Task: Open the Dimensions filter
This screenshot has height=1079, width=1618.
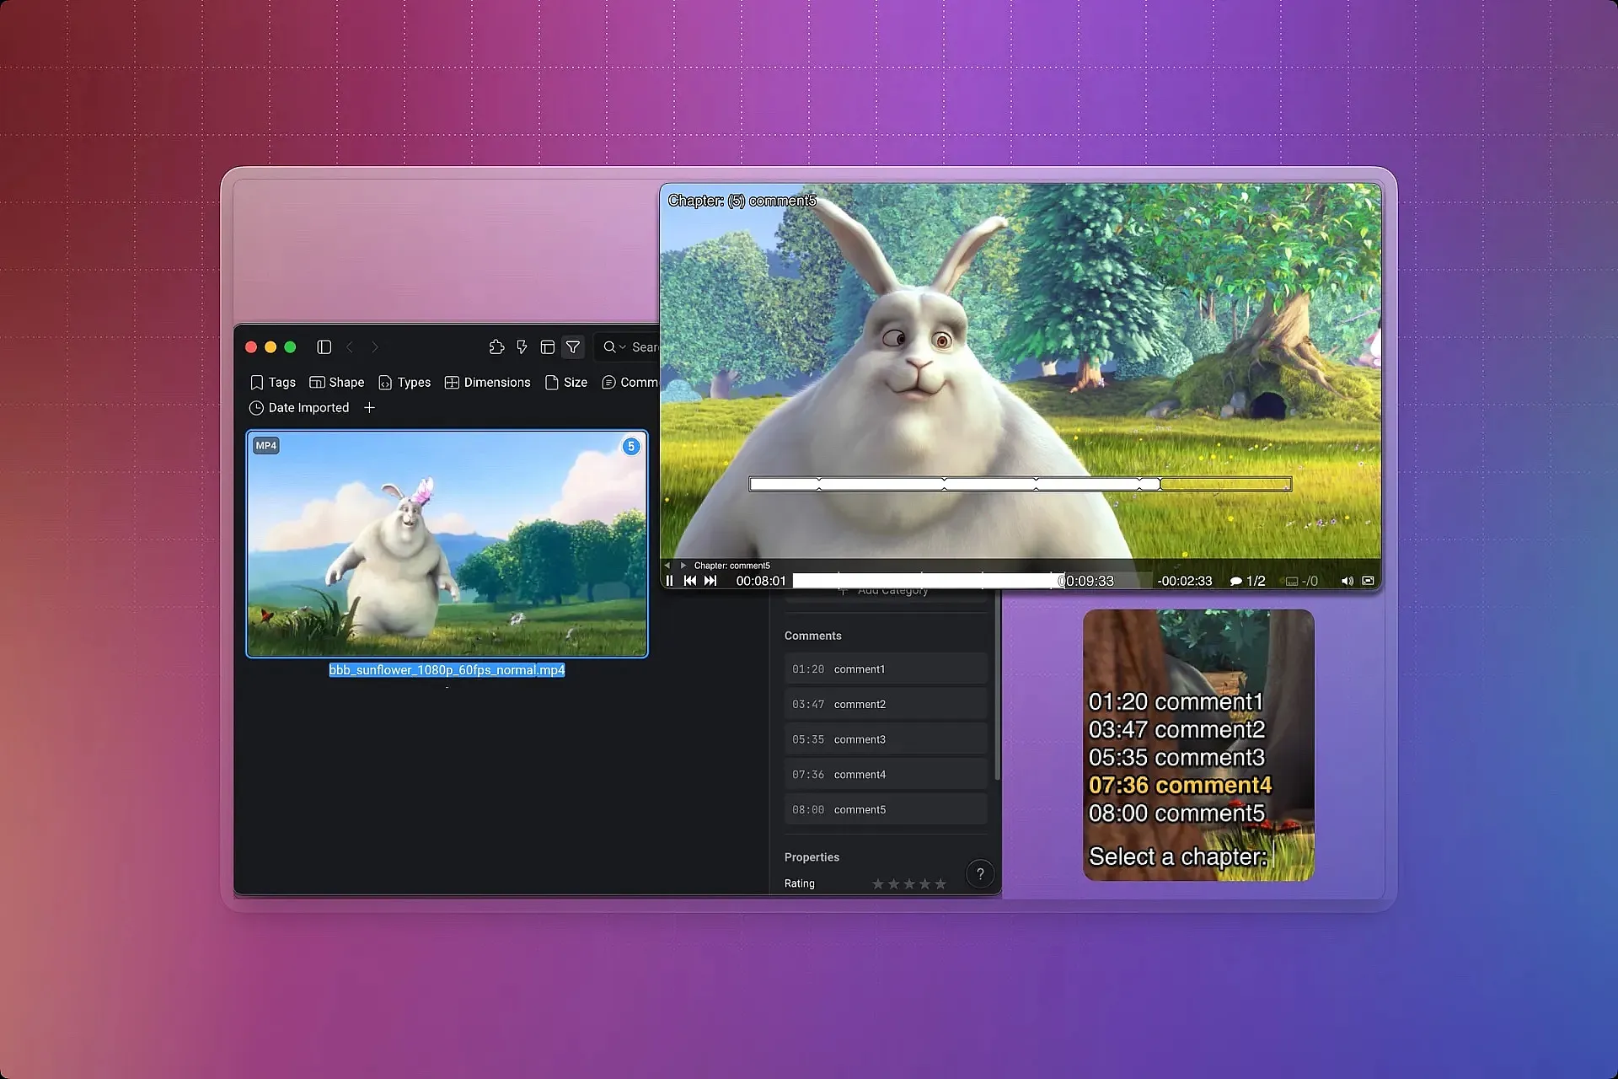Action: pyautogui.click(x=487, y=382)
